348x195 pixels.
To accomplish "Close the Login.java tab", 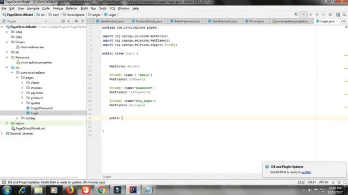I will [337, 21].
